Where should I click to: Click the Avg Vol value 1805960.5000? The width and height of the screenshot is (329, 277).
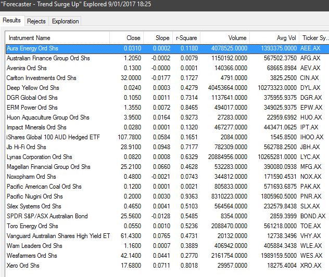[279, 196]
